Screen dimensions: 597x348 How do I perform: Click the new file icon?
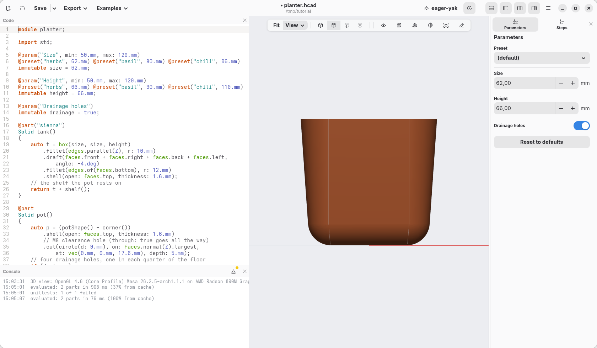(9, 8)
